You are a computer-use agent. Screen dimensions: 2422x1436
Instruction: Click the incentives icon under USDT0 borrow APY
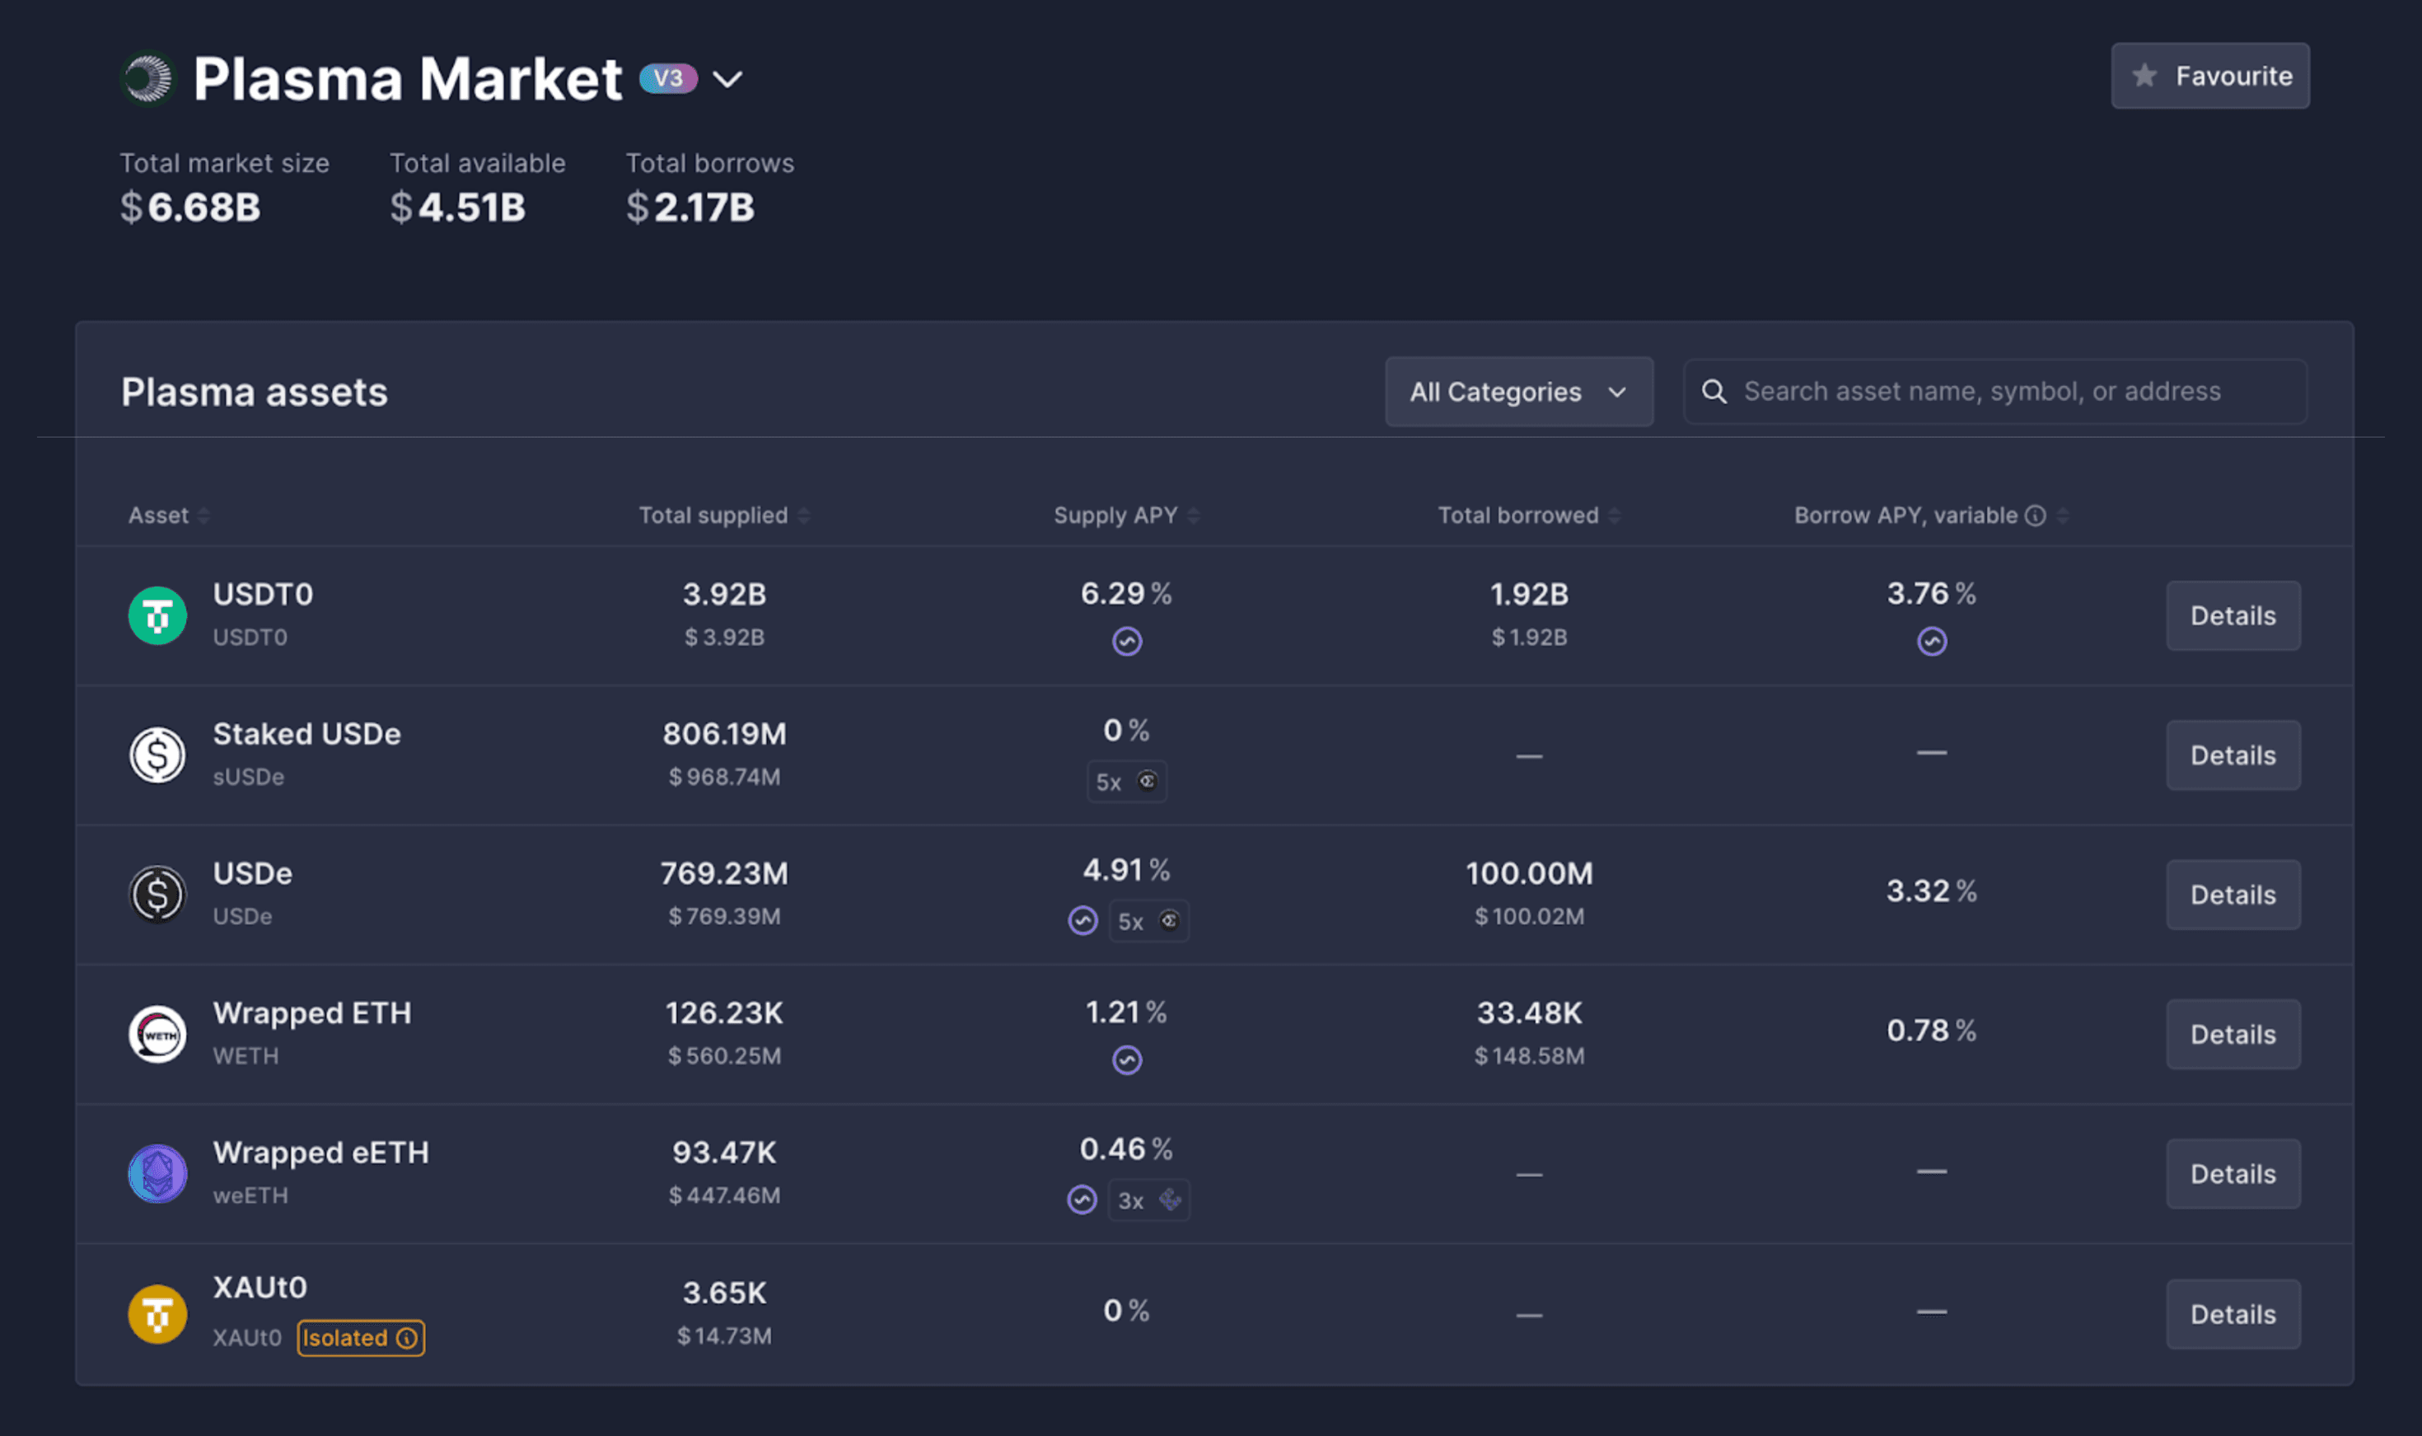(1931, 642)
